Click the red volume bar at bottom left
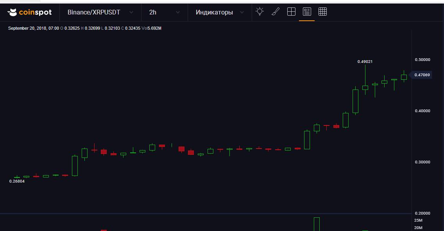The height and width of the screenshot is (231, 444). pyautogui.click(x=104, y=230)
